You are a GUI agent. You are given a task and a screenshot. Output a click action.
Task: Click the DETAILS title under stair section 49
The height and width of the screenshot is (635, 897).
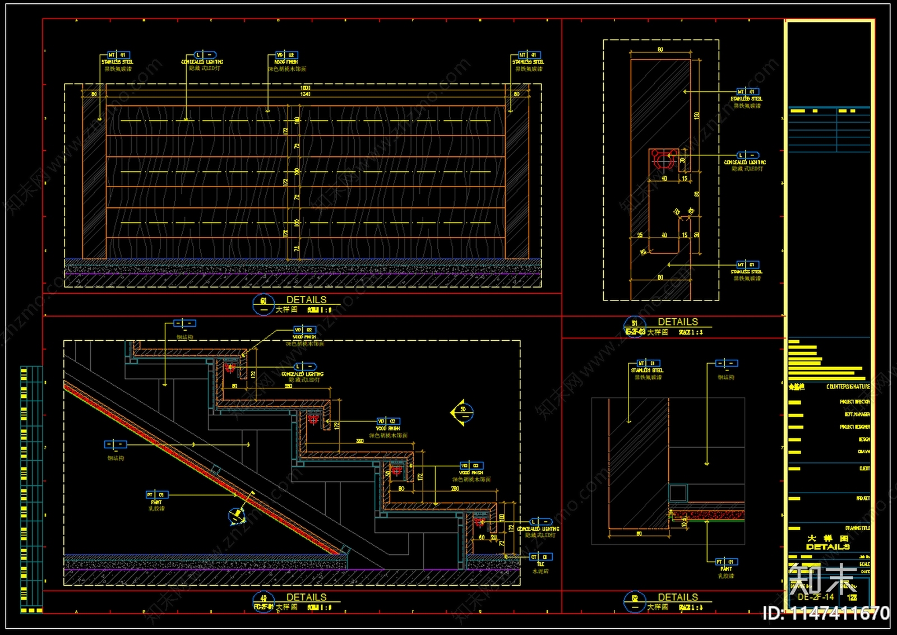pos(307,597)
